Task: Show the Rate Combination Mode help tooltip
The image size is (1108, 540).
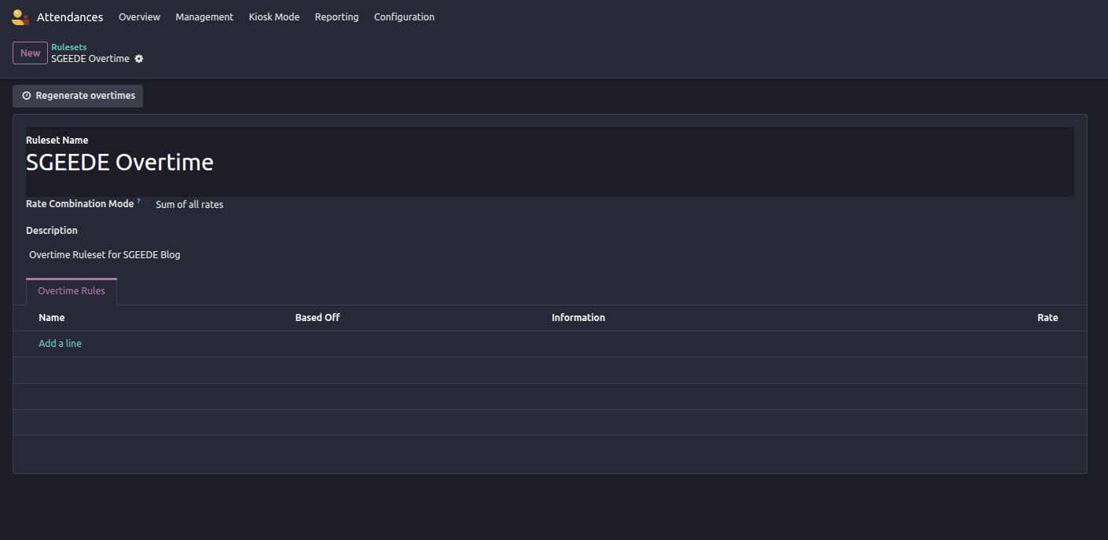Action: pyautogui.click(x=139, y=202)
